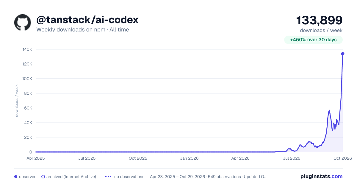Click the filled 'observed' legend dot

16,177
